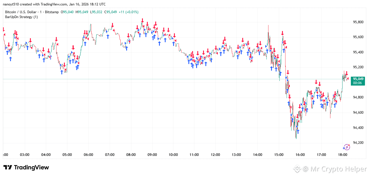
Task: Click the 94,600 price axis label
Action: tap(358, 113)
